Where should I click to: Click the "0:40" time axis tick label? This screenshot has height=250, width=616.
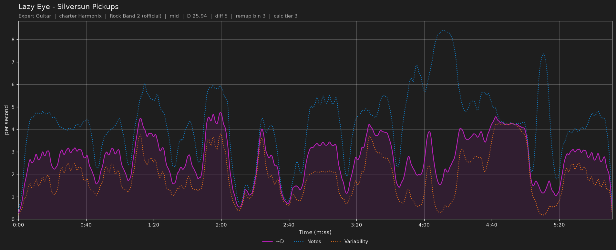pos(86,225)
